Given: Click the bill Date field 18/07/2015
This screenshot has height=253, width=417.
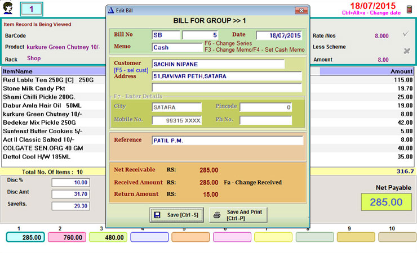Looking at the screenshot, I should [279, 35].
